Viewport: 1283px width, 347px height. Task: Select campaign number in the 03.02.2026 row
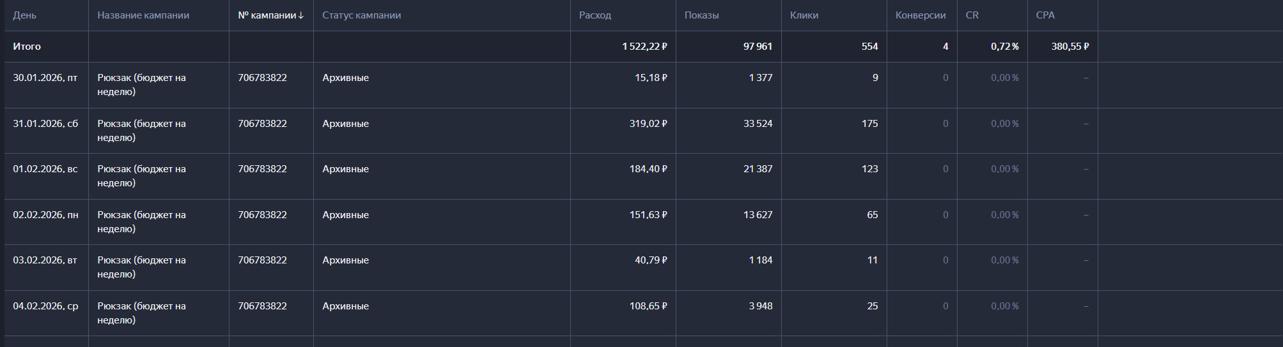(262, 260)
